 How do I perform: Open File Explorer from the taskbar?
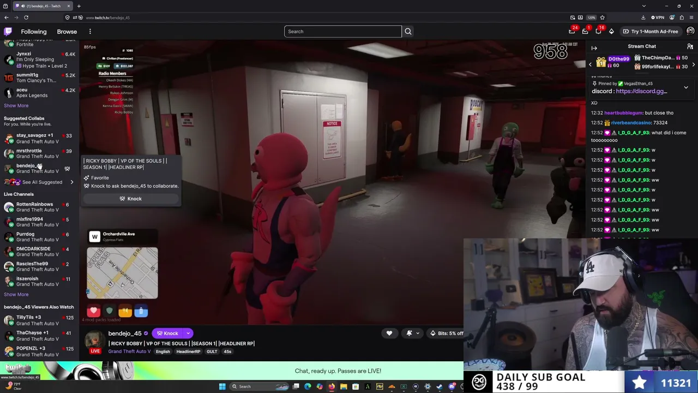click(344, 386)
